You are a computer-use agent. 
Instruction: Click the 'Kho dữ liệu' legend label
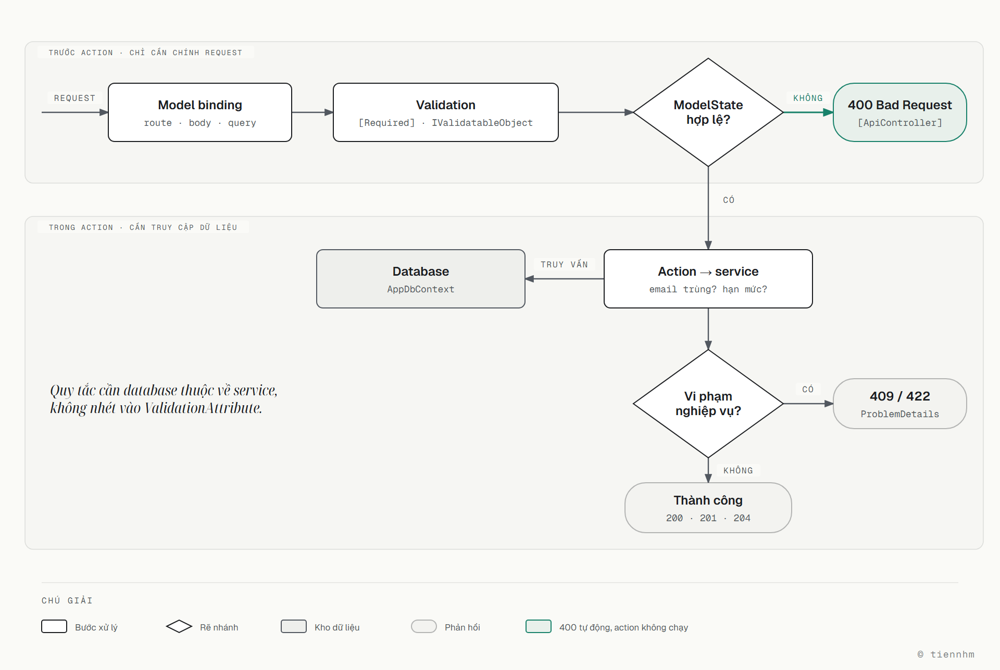coord(337,627)
